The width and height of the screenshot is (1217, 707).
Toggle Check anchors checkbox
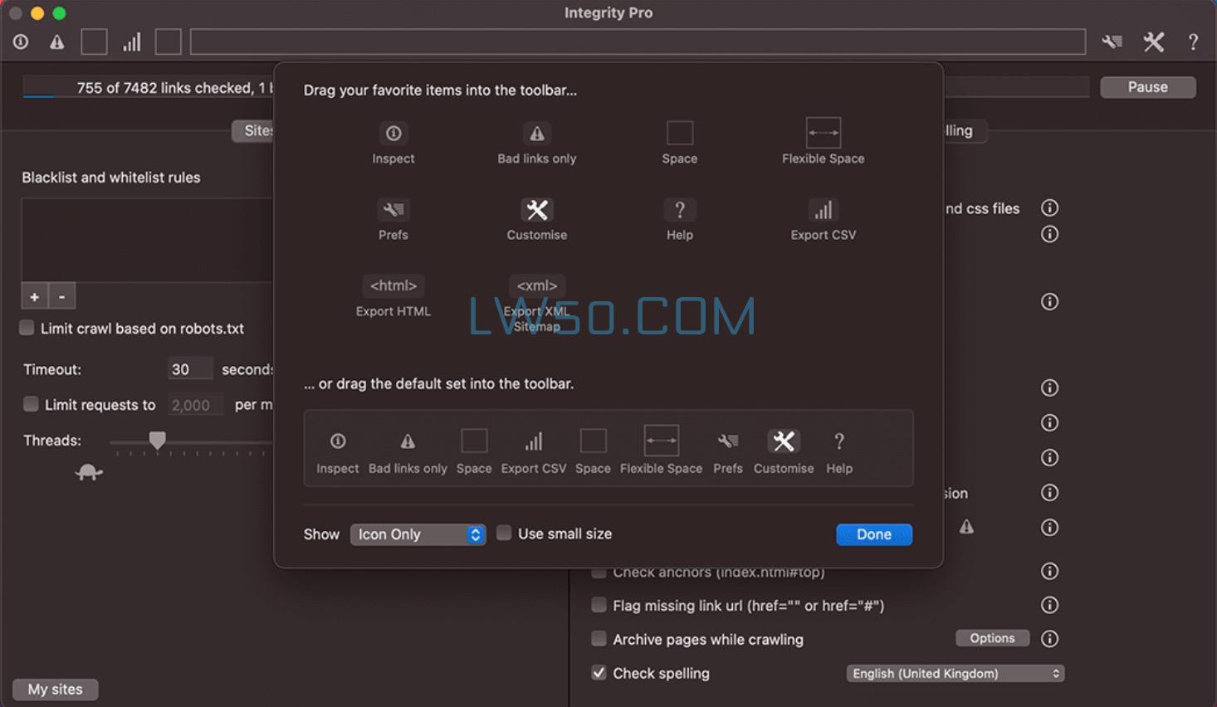[599, 572]
